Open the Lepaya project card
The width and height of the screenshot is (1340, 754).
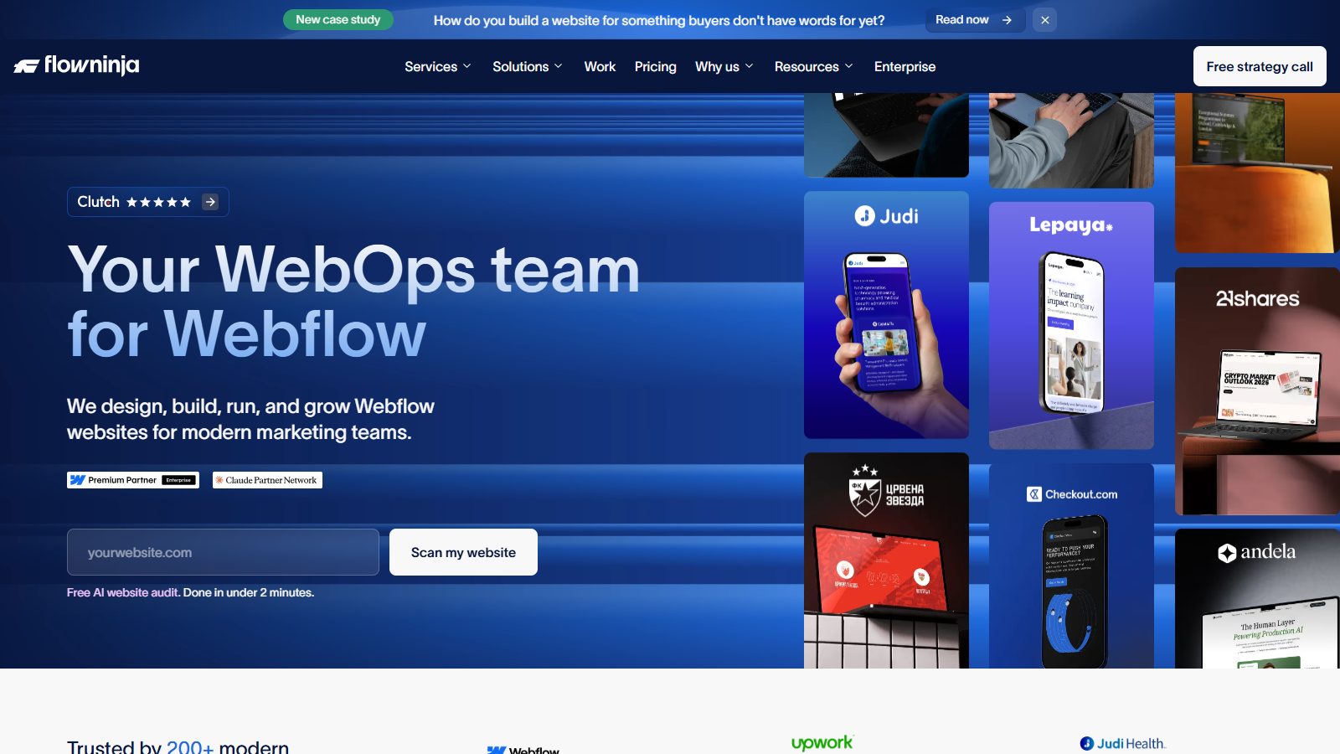coord(1071,326)
